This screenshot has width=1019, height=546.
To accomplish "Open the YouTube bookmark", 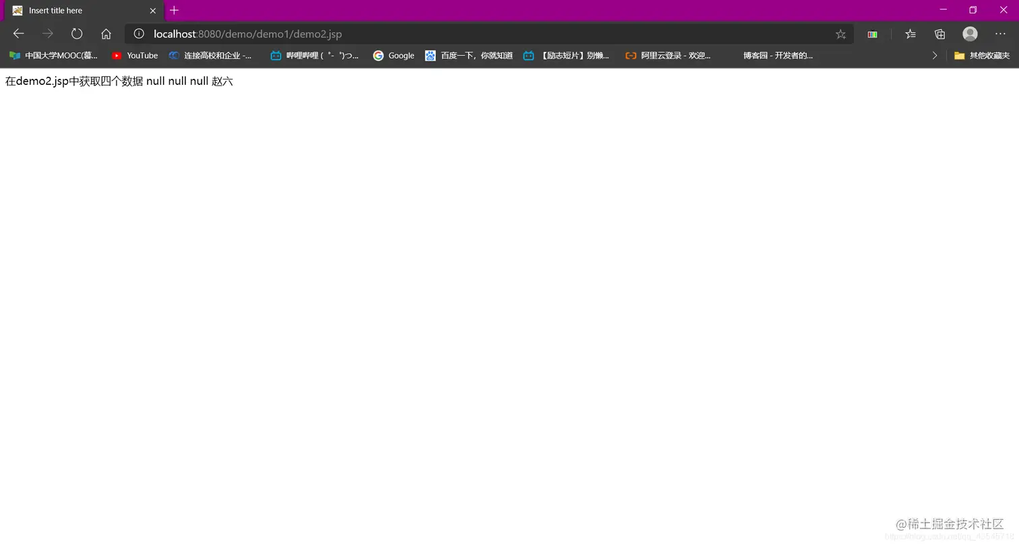I will (135, 55).
